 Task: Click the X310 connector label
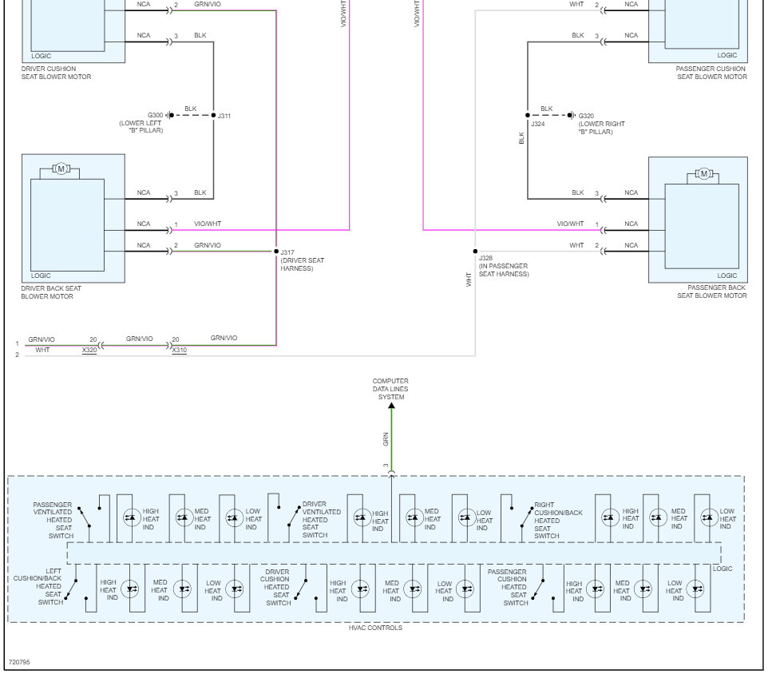point(179,350)
